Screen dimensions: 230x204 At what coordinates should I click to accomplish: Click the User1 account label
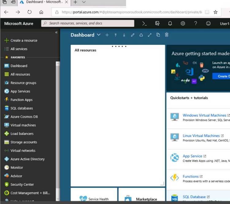click(225, 24)
